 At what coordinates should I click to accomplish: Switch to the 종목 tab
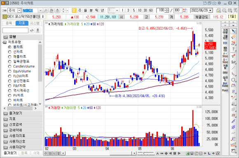[x=9, y=23]
